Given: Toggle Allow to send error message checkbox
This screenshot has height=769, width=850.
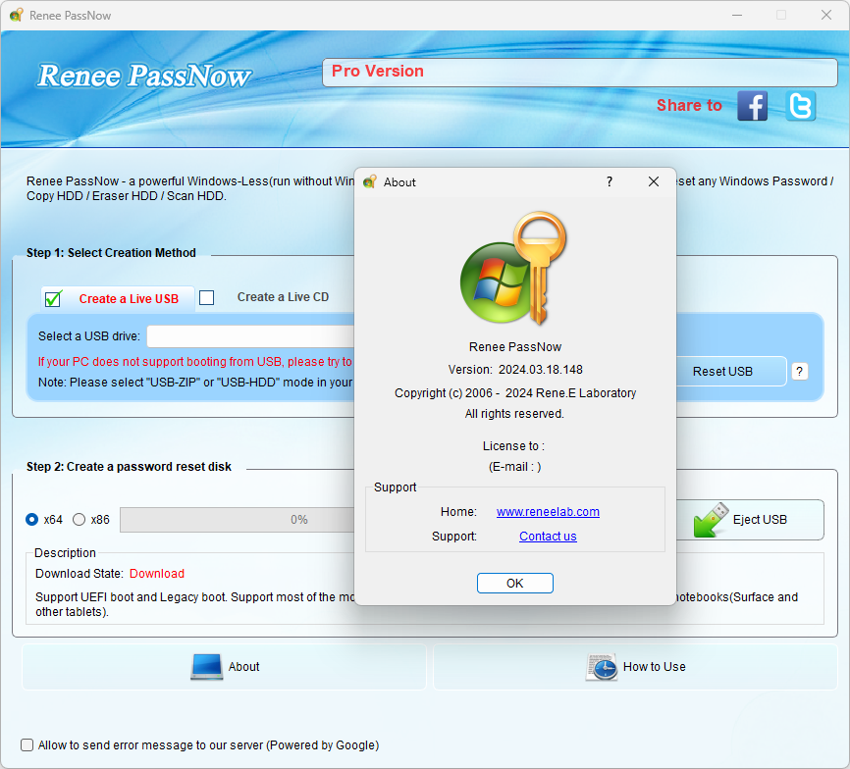Looking at the screenshot, I should (27, 745).
